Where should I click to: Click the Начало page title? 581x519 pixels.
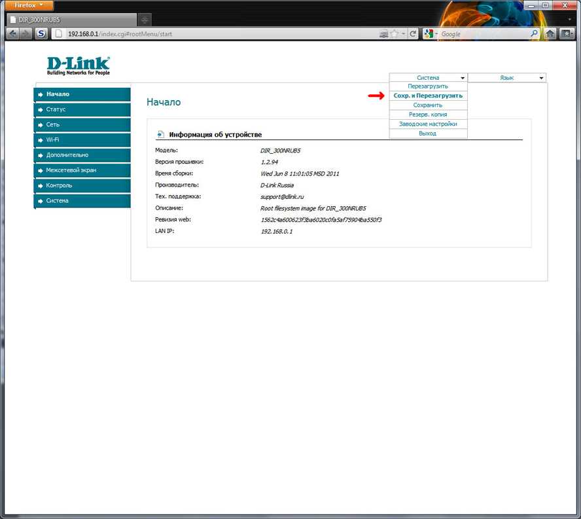[x=164, y=102]
